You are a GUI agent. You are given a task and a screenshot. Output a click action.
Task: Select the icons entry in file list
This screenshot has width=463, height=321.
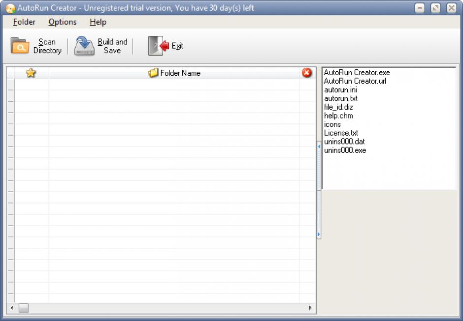[x=332, y=124]
